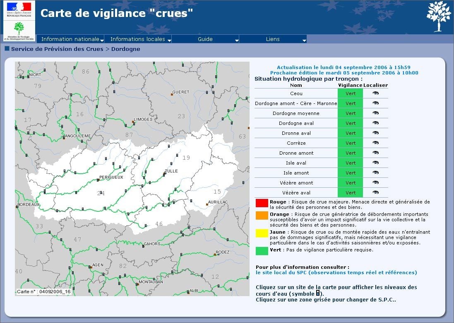Open the Information nationale menu
This screenshot has width=454, height=323.
point(70,39)
